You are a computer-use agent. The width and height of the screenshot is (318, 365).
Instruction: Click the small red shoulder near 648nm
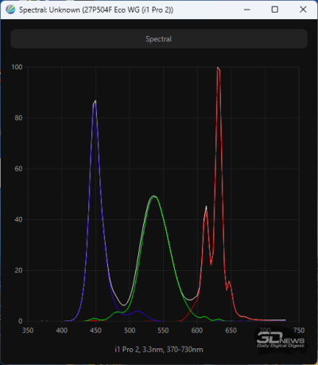(229, 282)
